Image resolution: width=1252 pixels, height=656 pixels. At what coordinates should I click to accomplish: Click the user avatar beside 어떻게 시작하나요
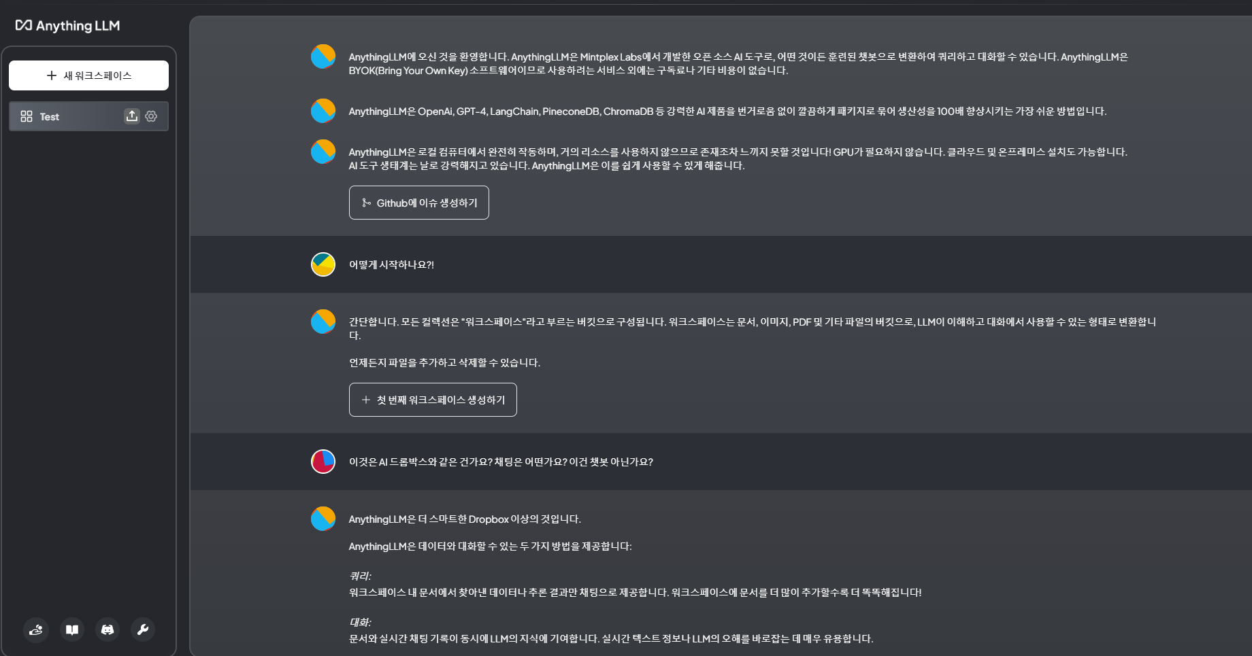click(323, 264)
